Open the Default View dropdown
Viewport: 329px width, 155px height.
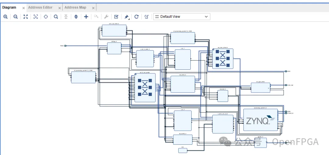(182, 17)
